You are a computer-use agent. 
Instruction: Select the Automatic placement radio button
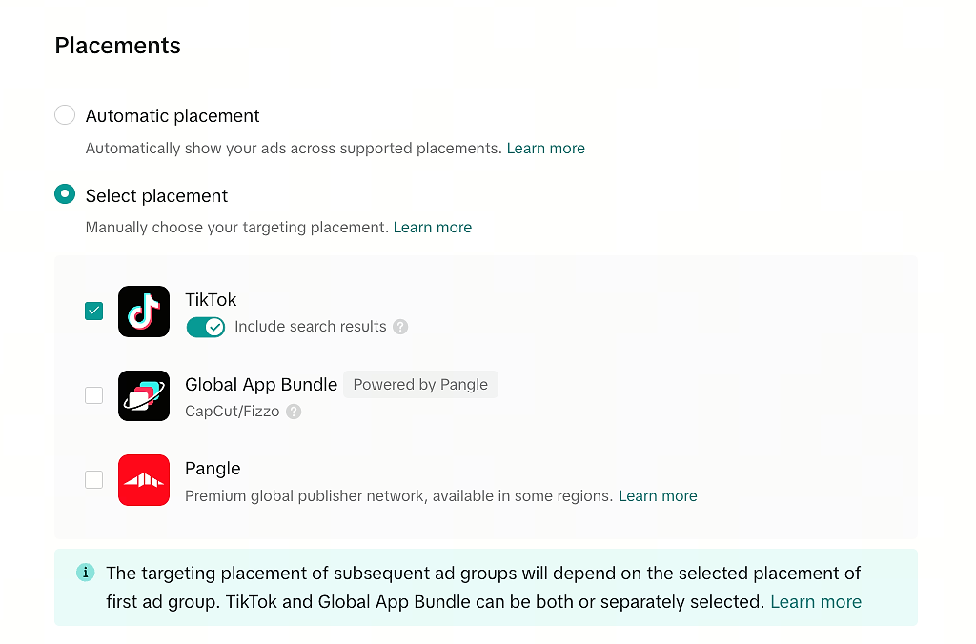[65, 115]
